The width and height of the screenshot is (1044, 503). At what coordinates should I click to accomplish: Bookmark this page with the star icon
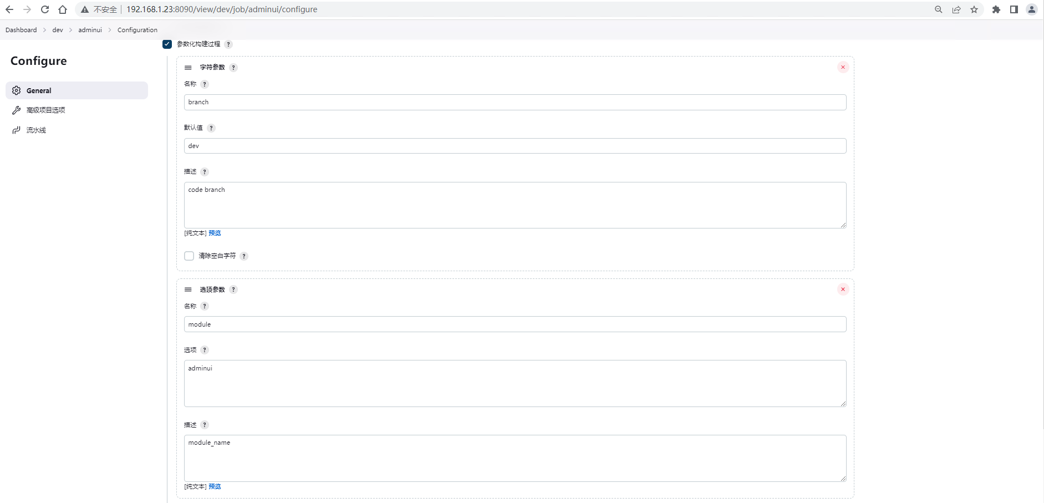974,9
